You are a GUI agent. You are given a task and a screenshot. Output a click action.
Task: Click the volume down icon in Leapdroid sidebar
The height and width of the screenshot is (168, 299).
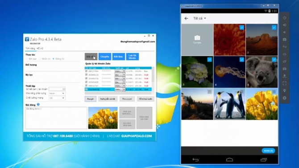coord(285,32)
